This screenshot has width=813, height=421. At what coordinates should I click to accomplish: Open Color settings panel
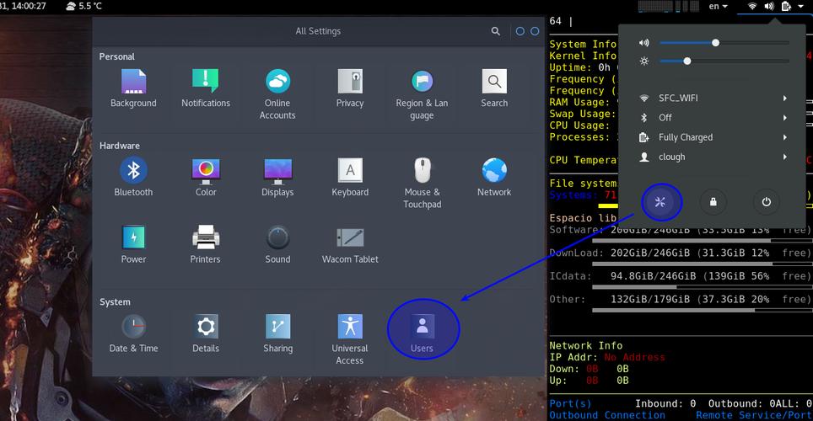pos(205,177)
